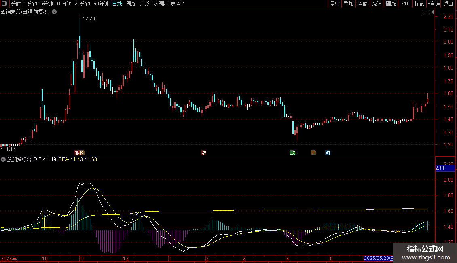Select the 60分钟 period tab

click(101, 4)
